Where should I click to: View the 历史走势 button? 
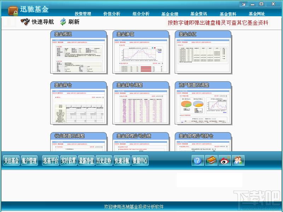click(104, 160)
